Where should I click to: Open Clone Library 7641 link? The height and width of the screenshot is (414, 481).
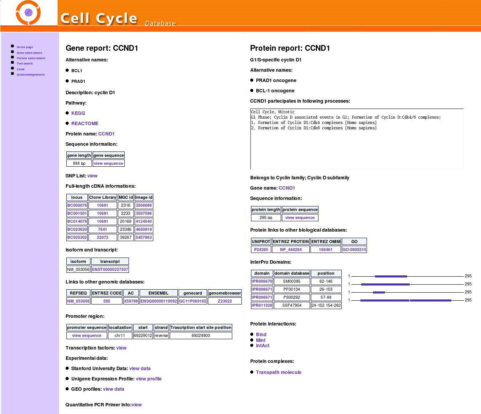[103, 229]
